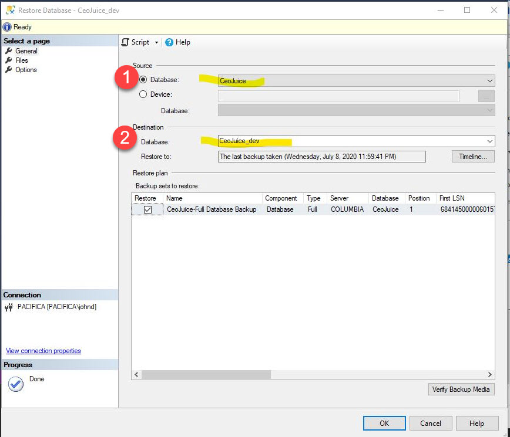Click the Device path input field
The image size is (510, 437).
tap(338, 96)
